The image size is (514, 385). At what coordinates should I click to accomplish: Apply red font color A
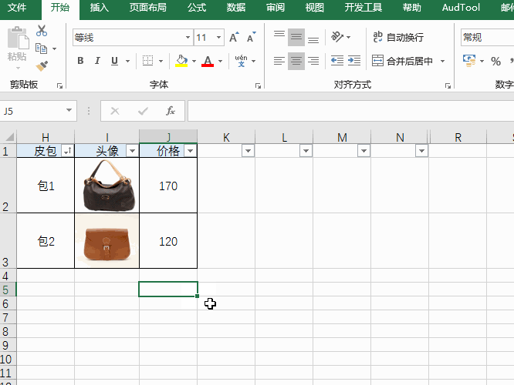point(208,61)
